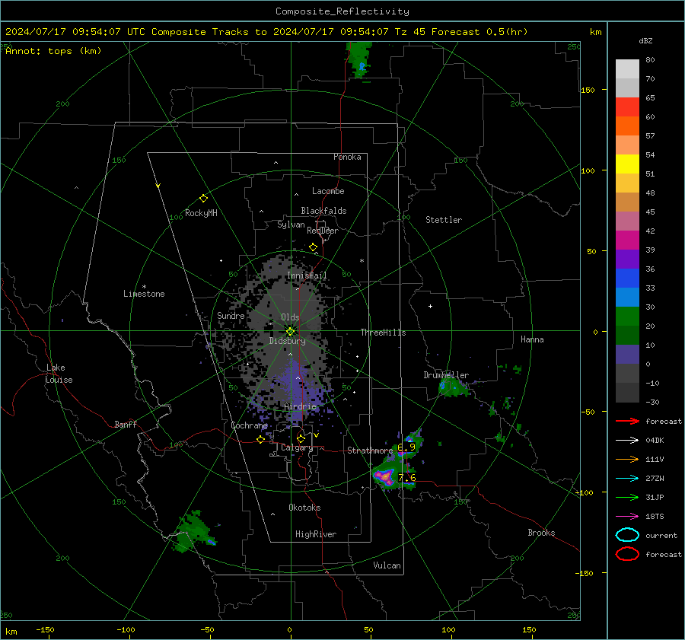Click the Limestone label
Viewport: 685px width, 640px height.
[144, 294]
